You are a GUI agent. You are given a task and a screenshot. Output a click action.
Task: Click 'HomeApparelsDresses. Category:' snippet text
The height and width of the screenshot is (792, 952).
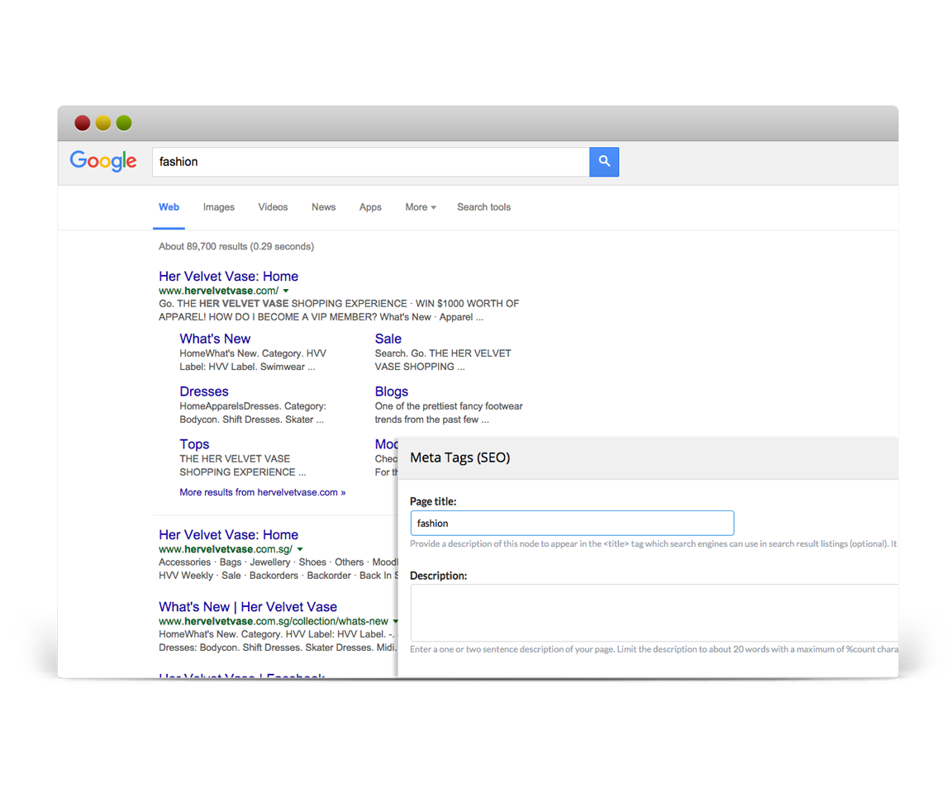pyautogui.click(x=253, y=406)
